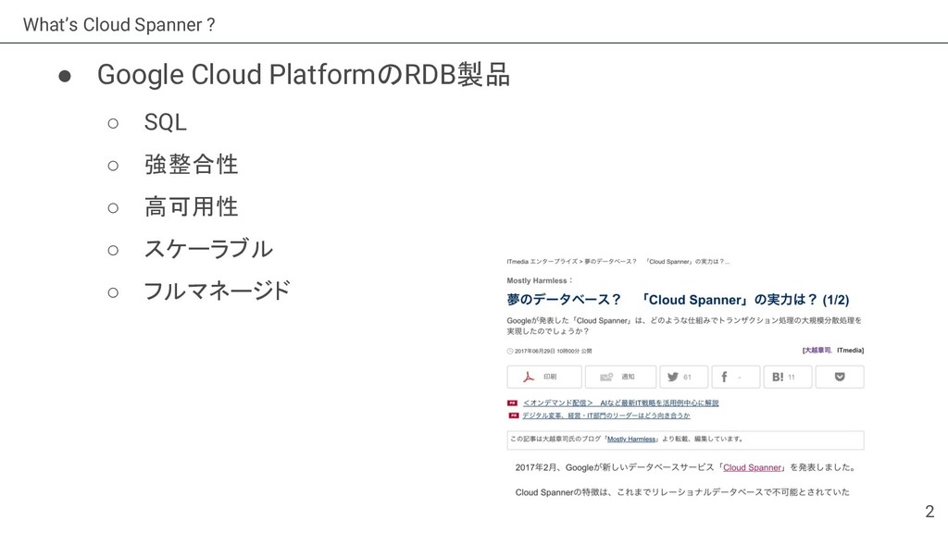This screenshot has width=948, height=533.
Task: Open the Mostly Harmless blog link
Action: 631,440
